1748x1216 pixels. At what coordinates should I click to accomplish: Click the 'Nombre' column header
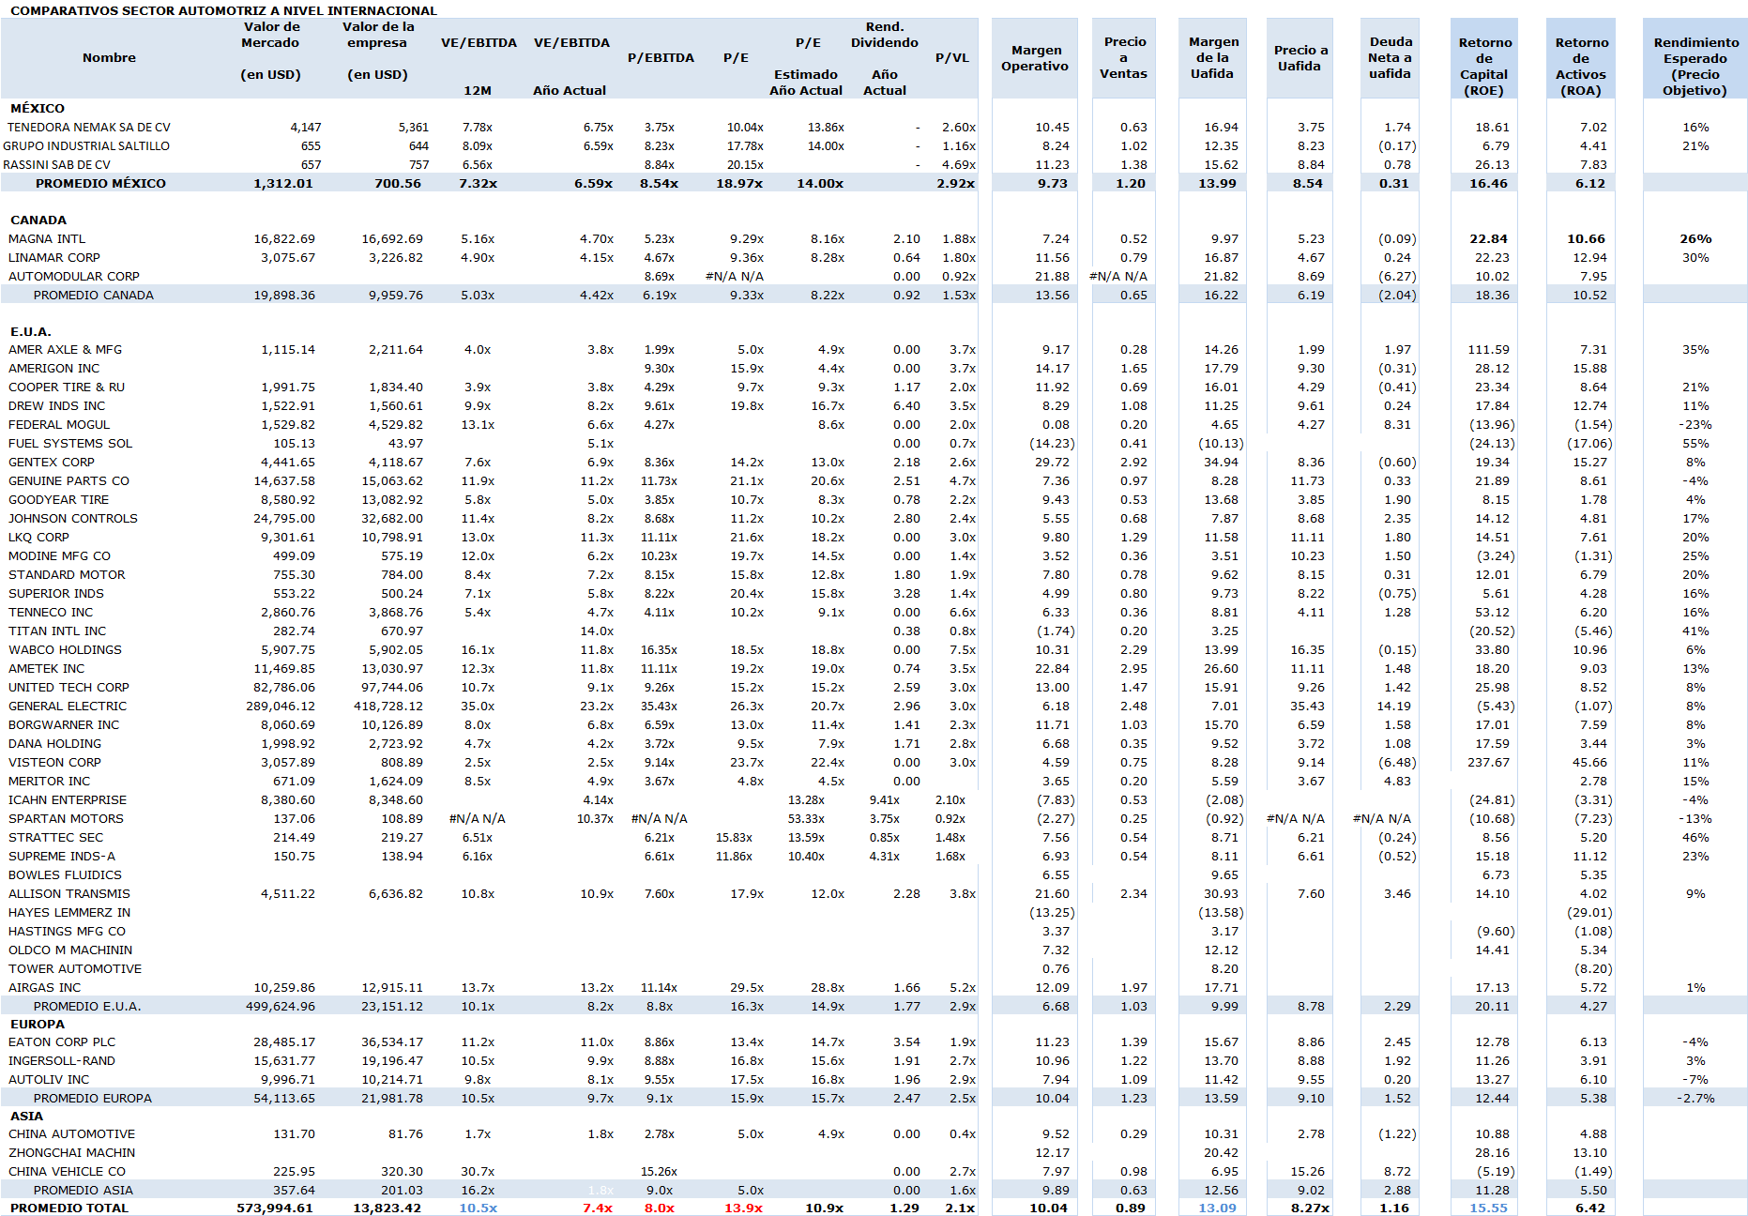pos(109,58)
